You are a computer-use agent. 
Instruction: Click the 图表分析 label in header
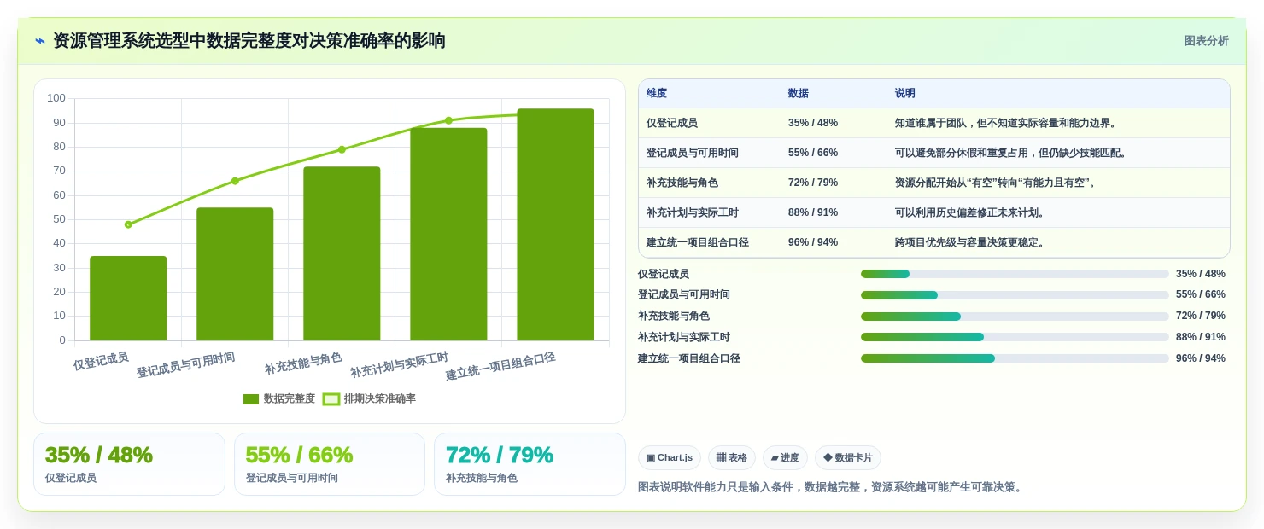(x=1206, y=41)
